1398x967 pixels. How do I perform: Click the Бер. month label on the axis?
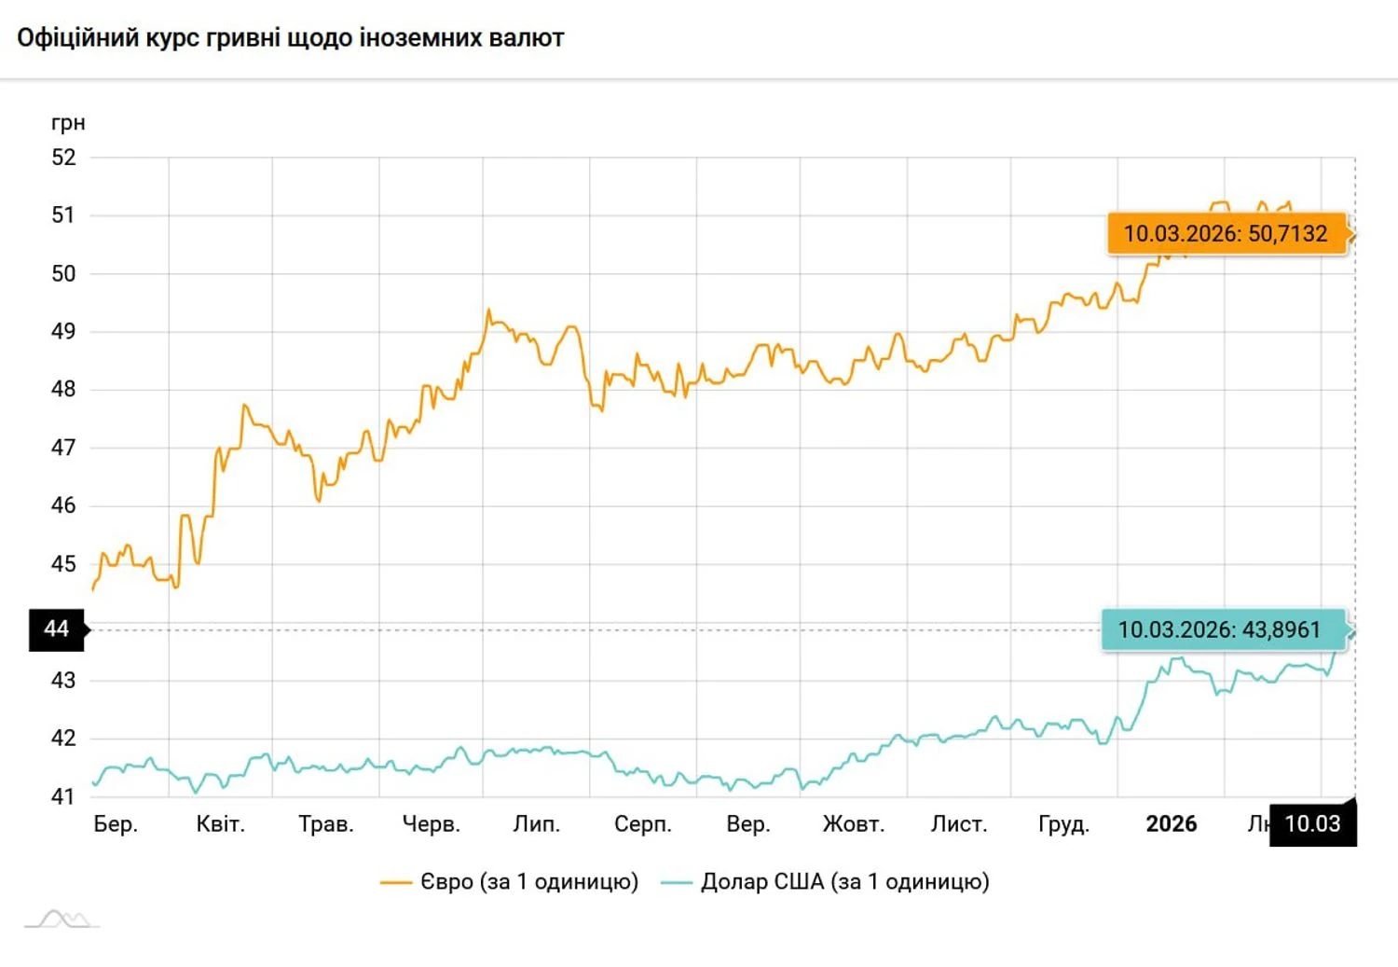tap(116, 824)
